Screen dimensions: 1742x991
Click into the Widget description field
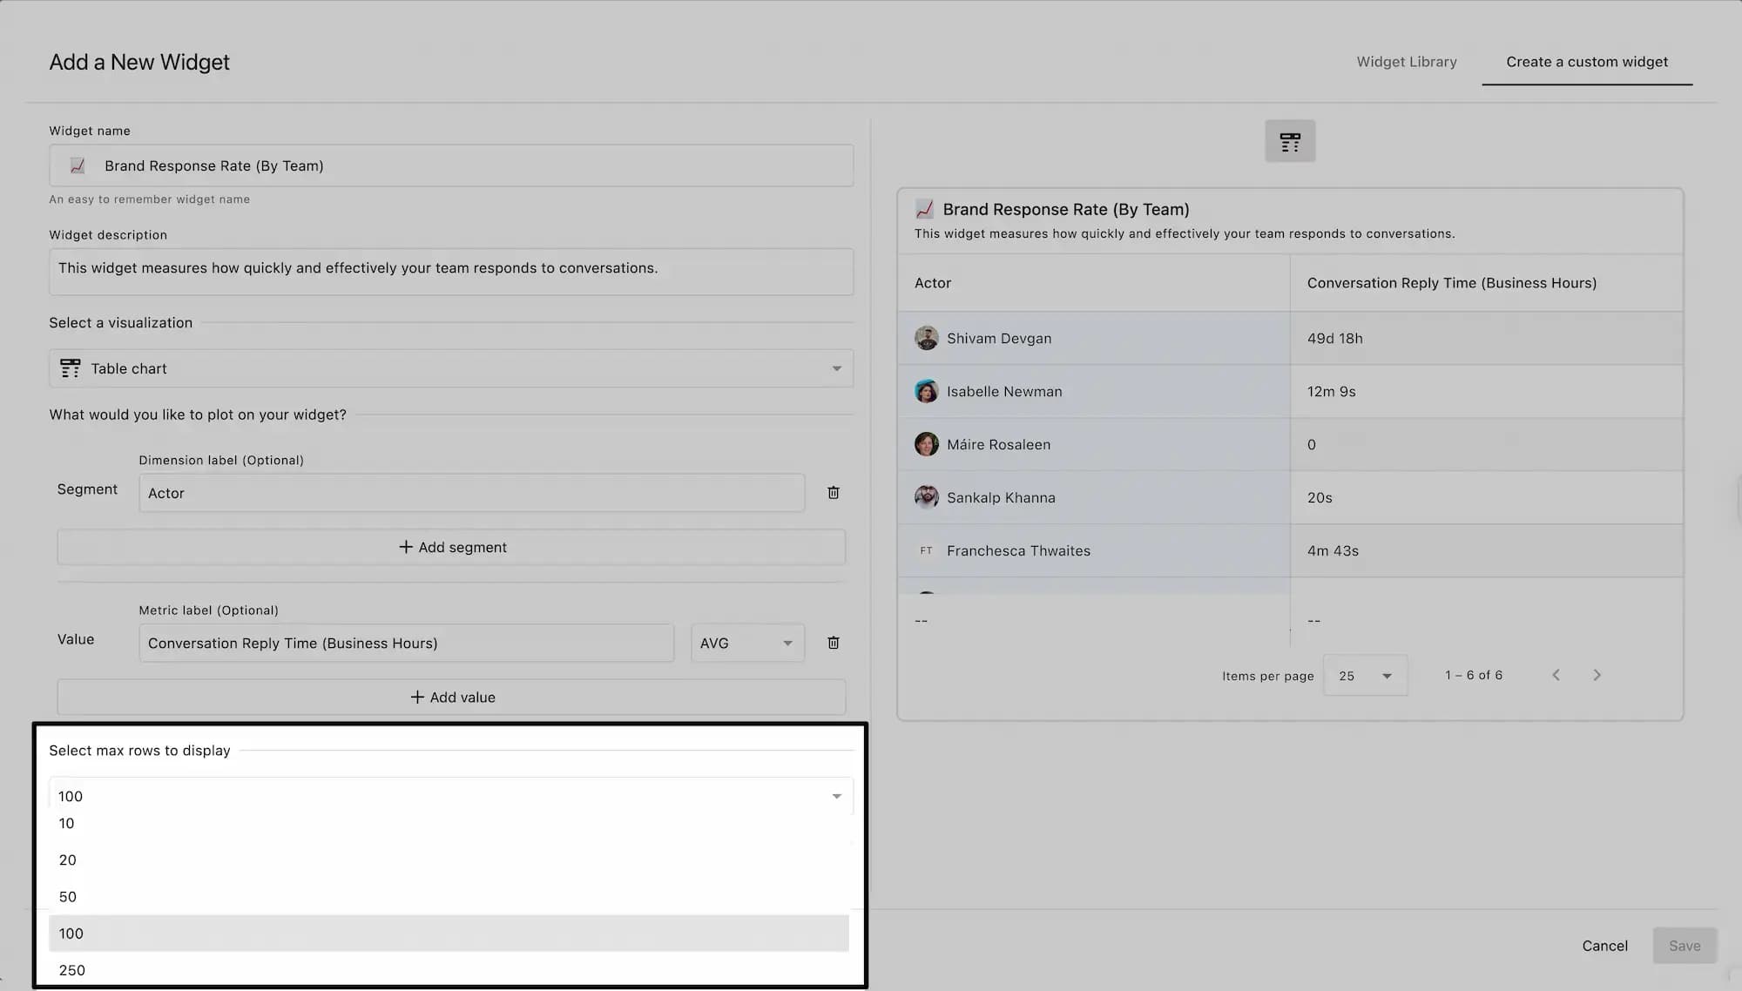[x=450, y=269]
